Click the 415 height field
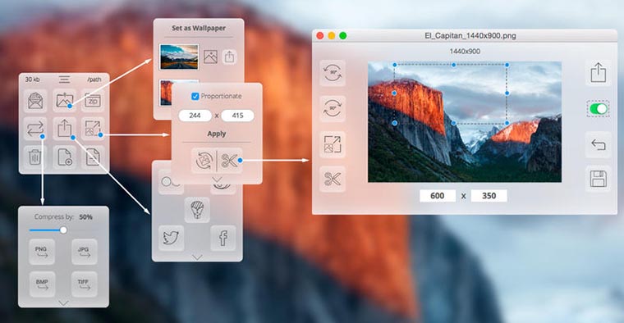The height and width of the screenshot is (323, 624). pos(237,116)
